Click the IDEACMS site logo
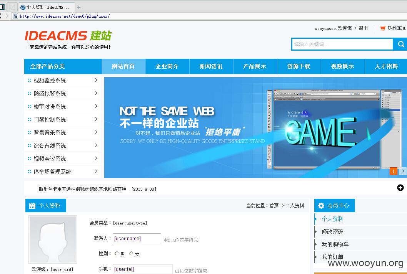Screen dimensions: 407x274 click(68, 36)
